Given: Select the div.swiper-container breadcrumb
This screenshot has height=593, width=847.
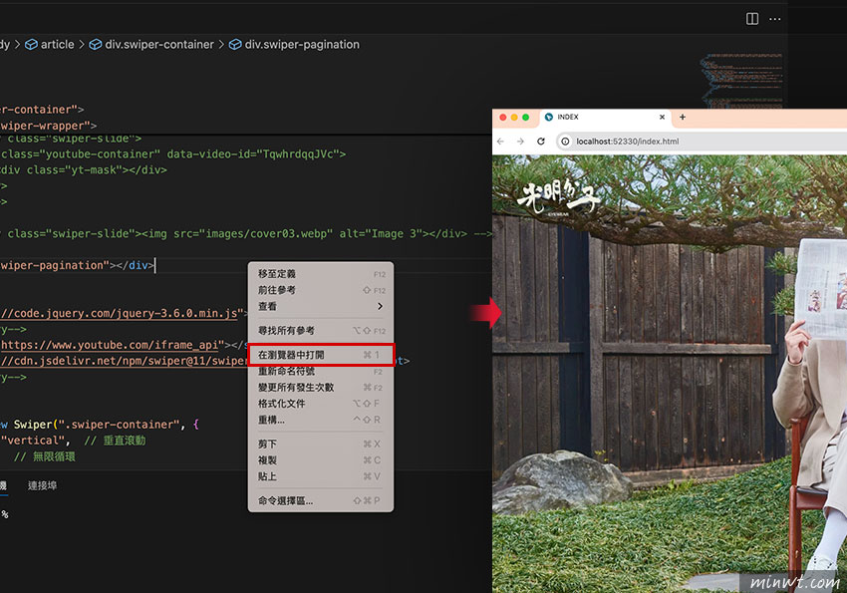Looking at the screenshot, I should pyautogui.click(x=151, y=44).
